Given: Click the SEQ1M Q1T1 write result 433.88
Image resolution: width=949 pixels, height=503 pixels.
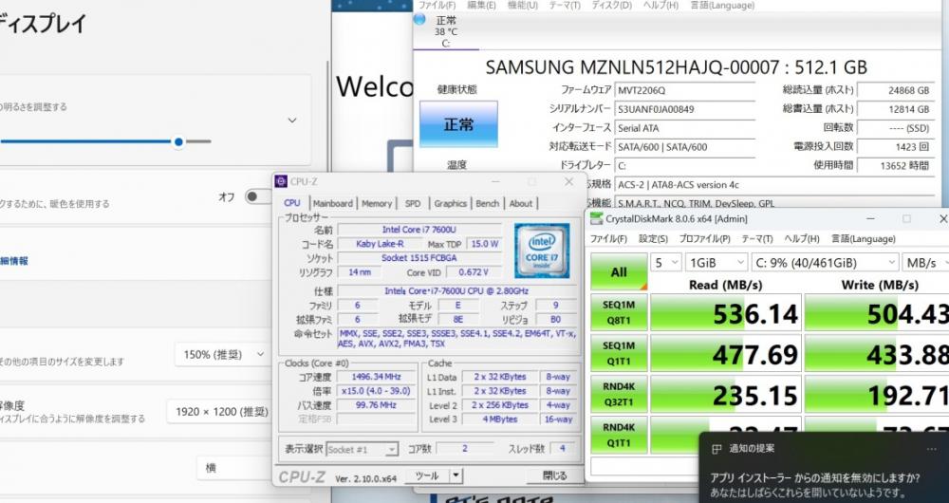Looking at the screenshot, I should coord(877,353).
